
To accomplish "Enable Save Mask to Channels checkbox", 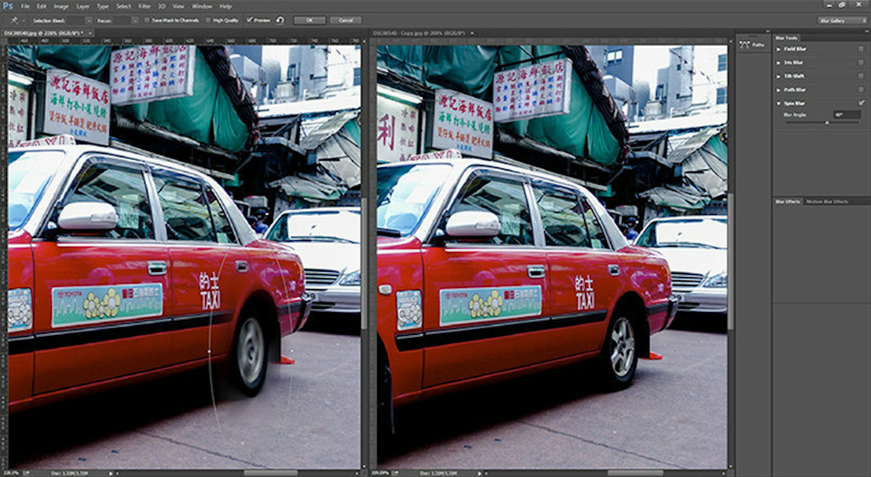I will (147, 20).
